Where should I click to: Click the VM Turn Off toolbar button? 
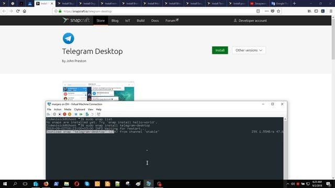pos(60,114)
